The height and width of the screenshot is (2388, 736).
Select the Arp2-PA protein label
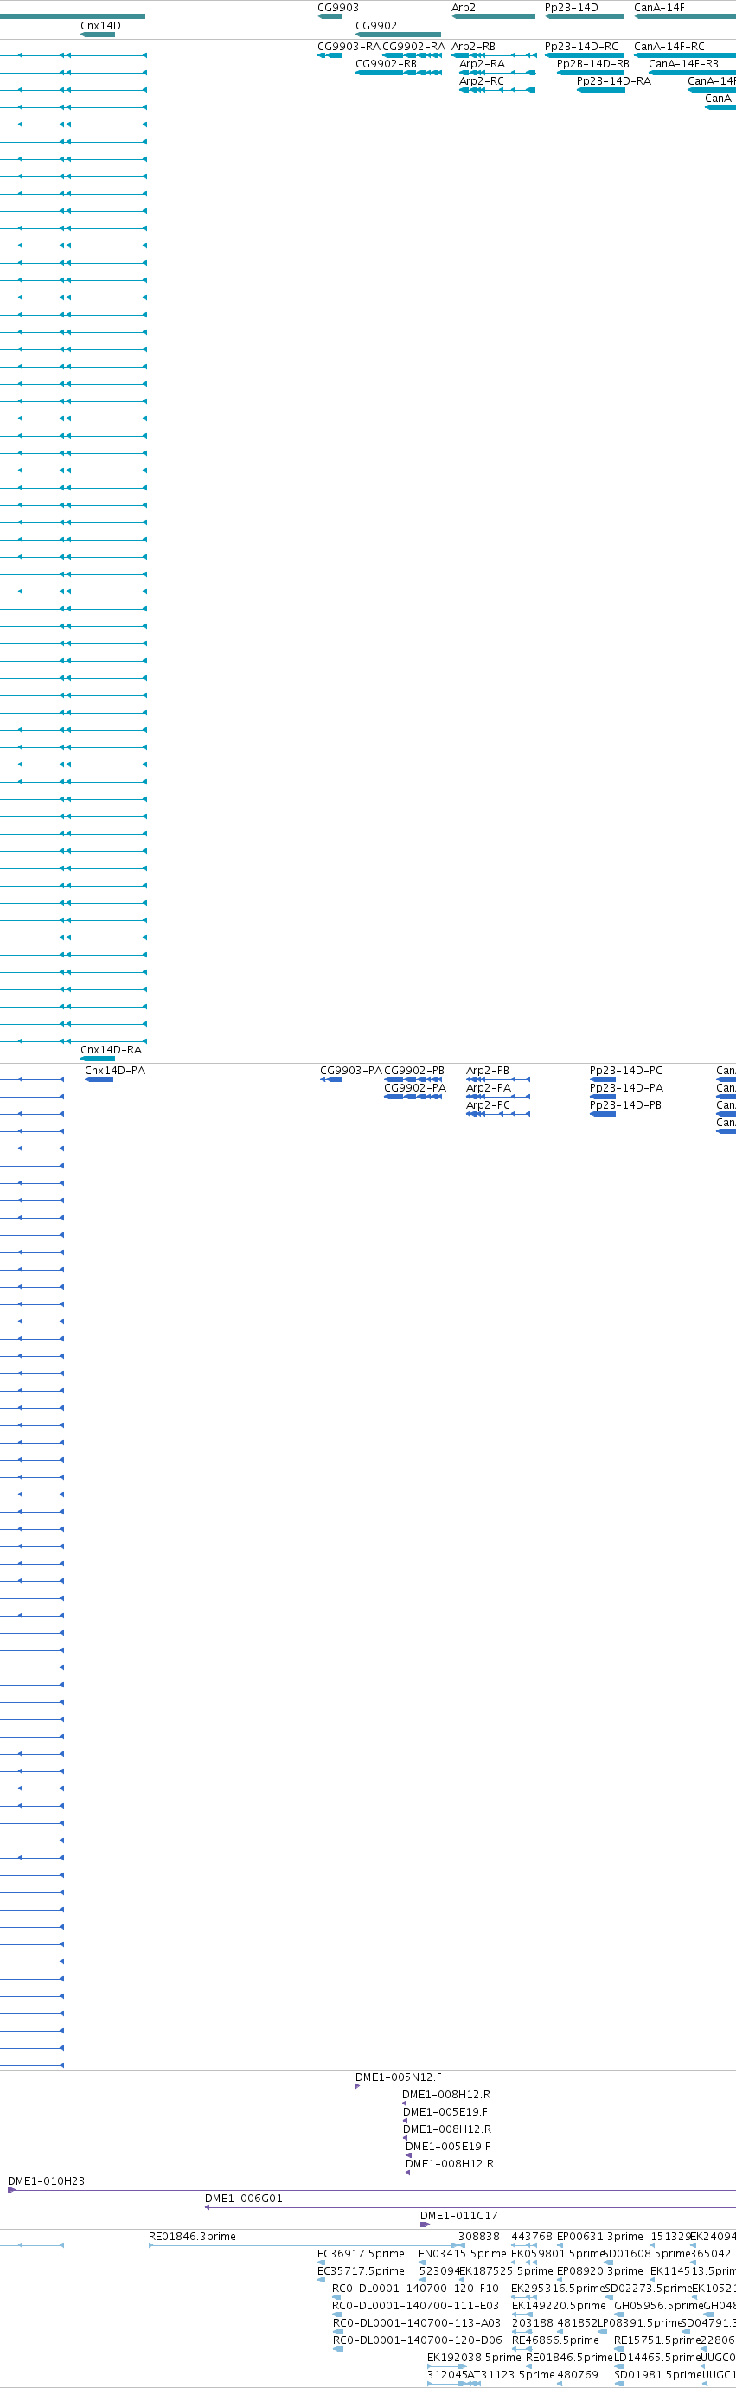pyautogui.click(x=489, y=1088)
